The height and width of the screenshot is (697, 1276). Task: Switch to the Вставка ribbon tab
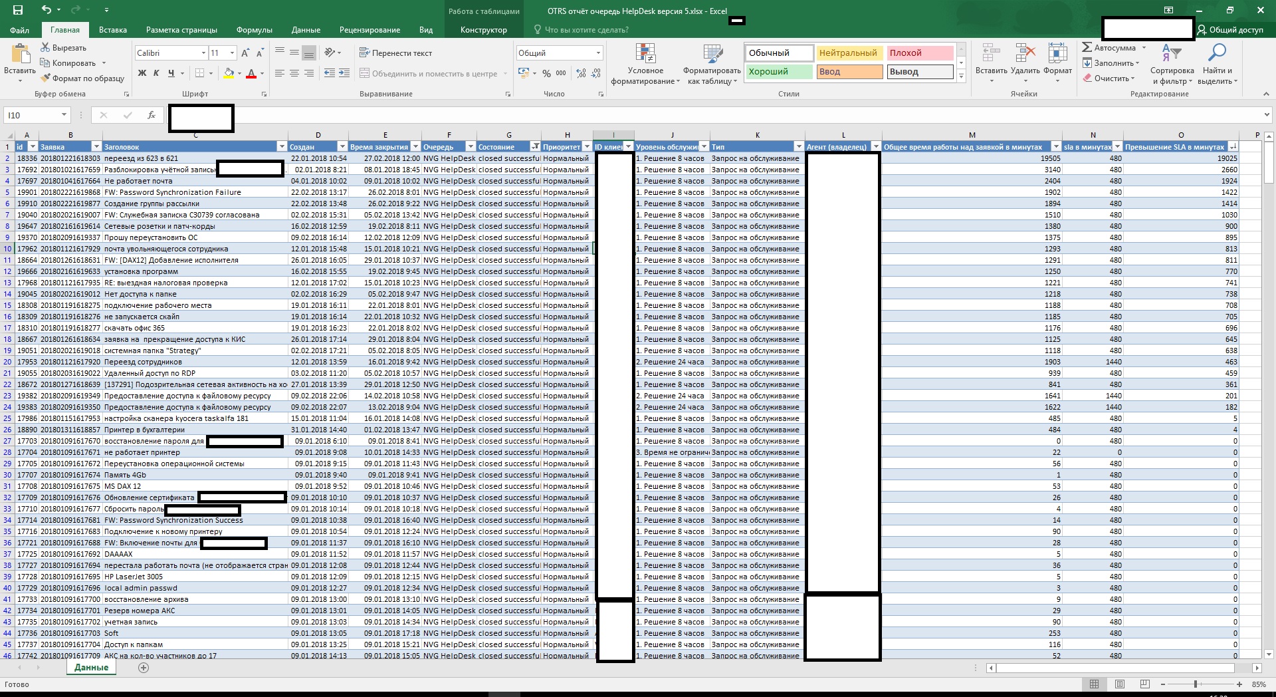[113, 30]
